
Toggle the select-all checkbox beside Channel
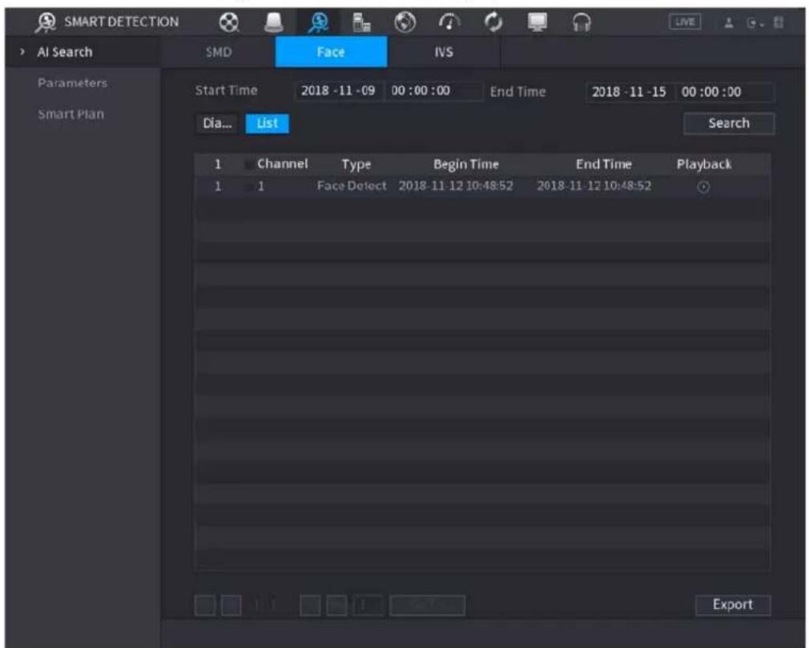point(248,164)
